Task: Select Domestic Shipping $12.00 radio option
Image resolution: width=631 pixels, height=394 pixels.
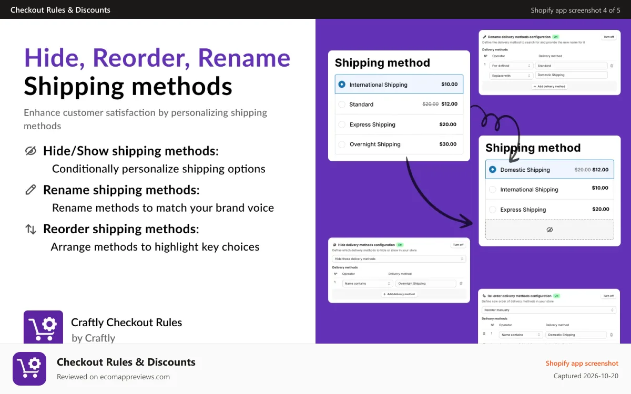Action: pyautogui.click(x=493, y=170)
